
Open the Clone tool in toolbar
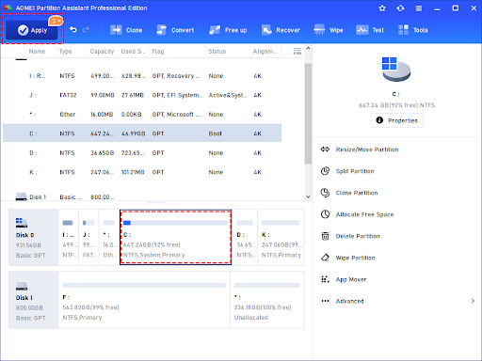click(126, 30)
